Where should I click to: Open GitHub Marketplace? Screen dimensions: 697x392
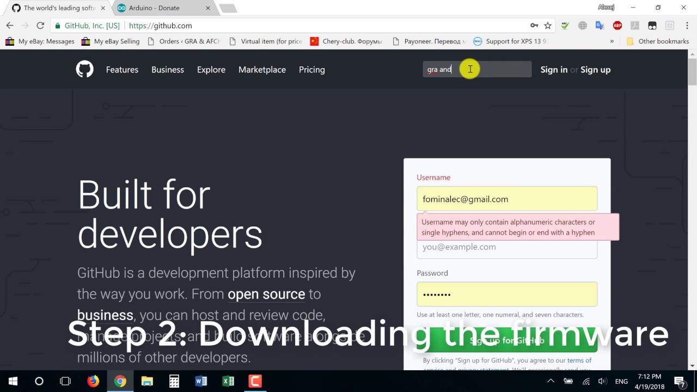tap(262, 70)
